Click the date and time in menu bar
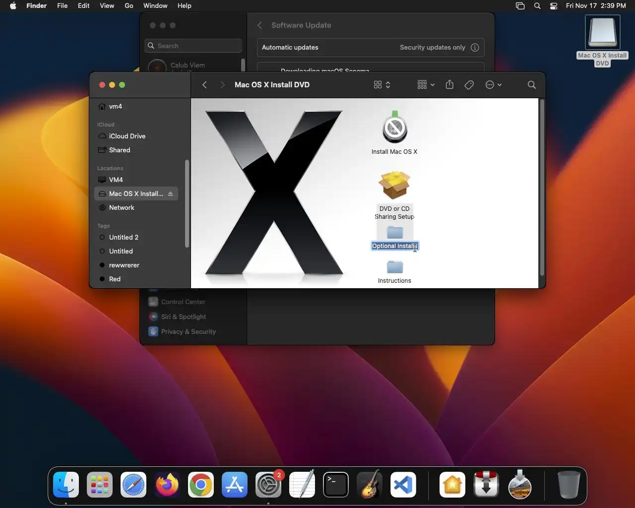 coord(596,6)
